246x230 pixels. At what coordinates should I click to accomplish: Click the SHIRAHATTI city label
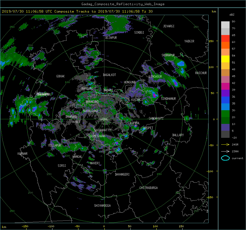click(x=102, y=130)
